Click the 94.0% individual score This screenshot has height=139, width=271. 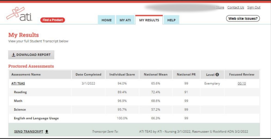tap(122, 84)
